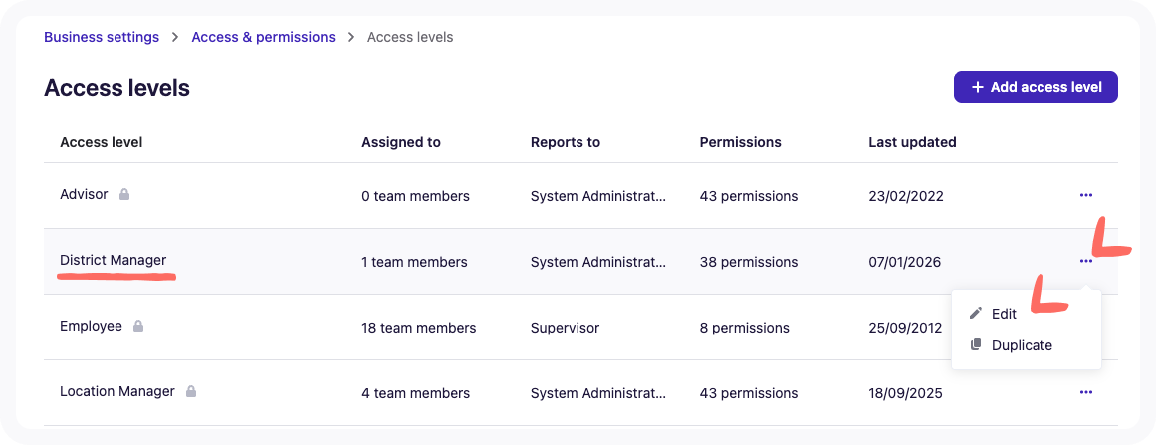Click Advisor's 43 permissions cell
The image size is (1156, 445).
click(749, 197)
